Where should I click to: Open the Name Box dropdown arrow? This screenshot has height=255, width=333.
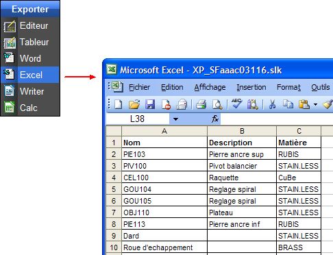[x=175, y=119]
